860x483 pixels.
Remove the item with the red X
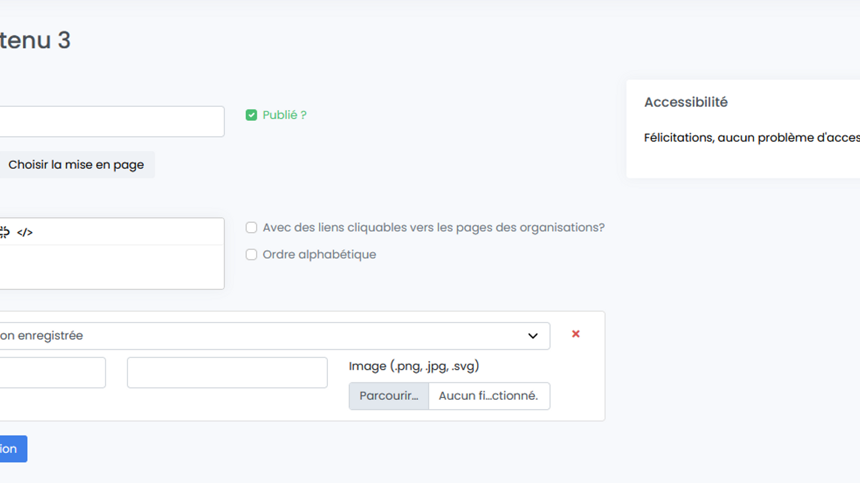[x=576, y=334]
